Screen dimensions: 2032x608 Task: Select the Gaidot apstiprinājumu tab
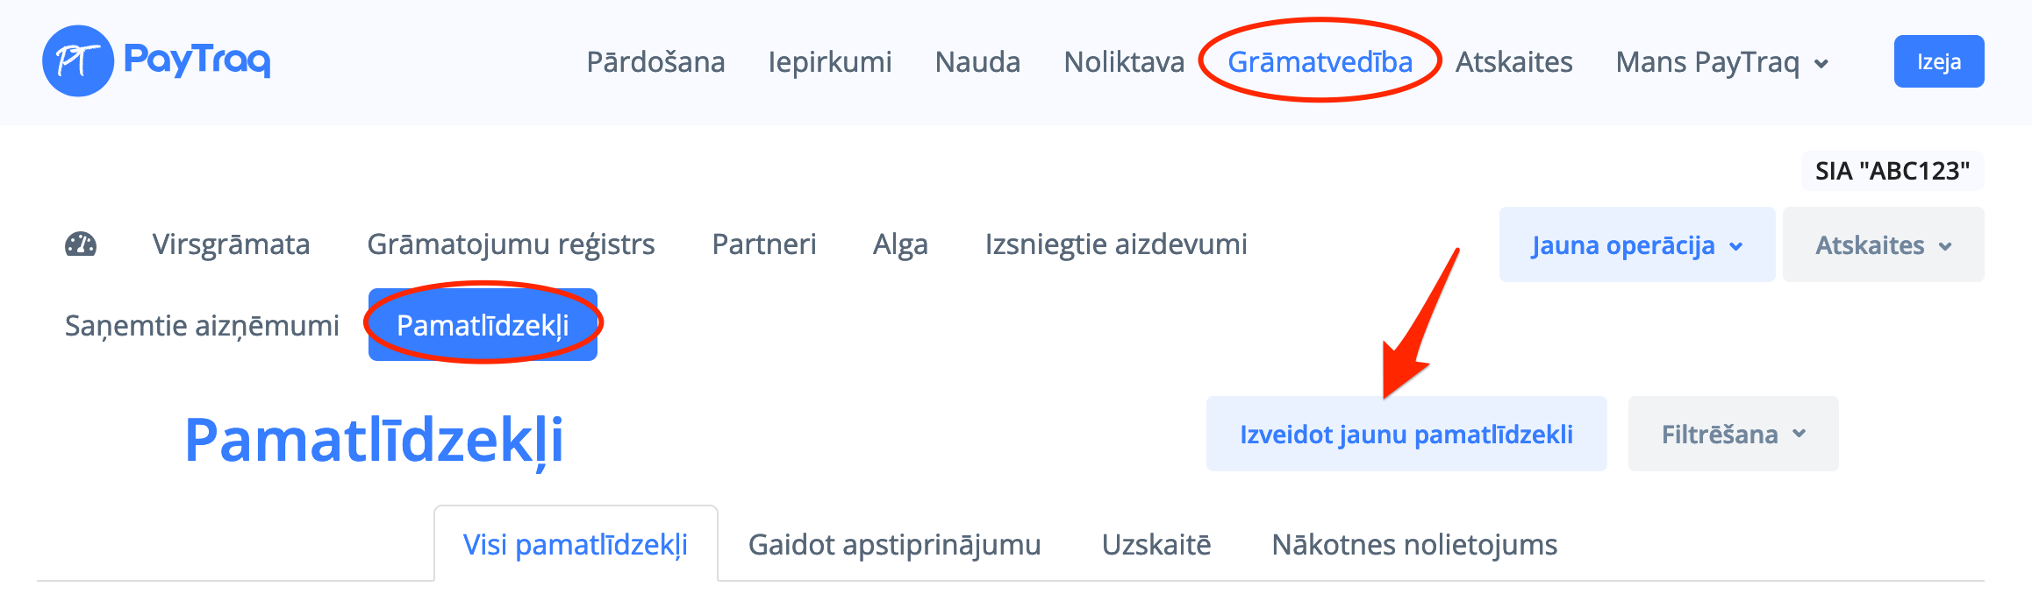click(894, 545)
